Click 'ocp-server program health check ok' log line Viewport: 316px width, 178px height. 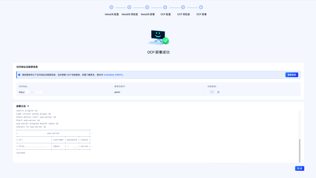point(37,124)
